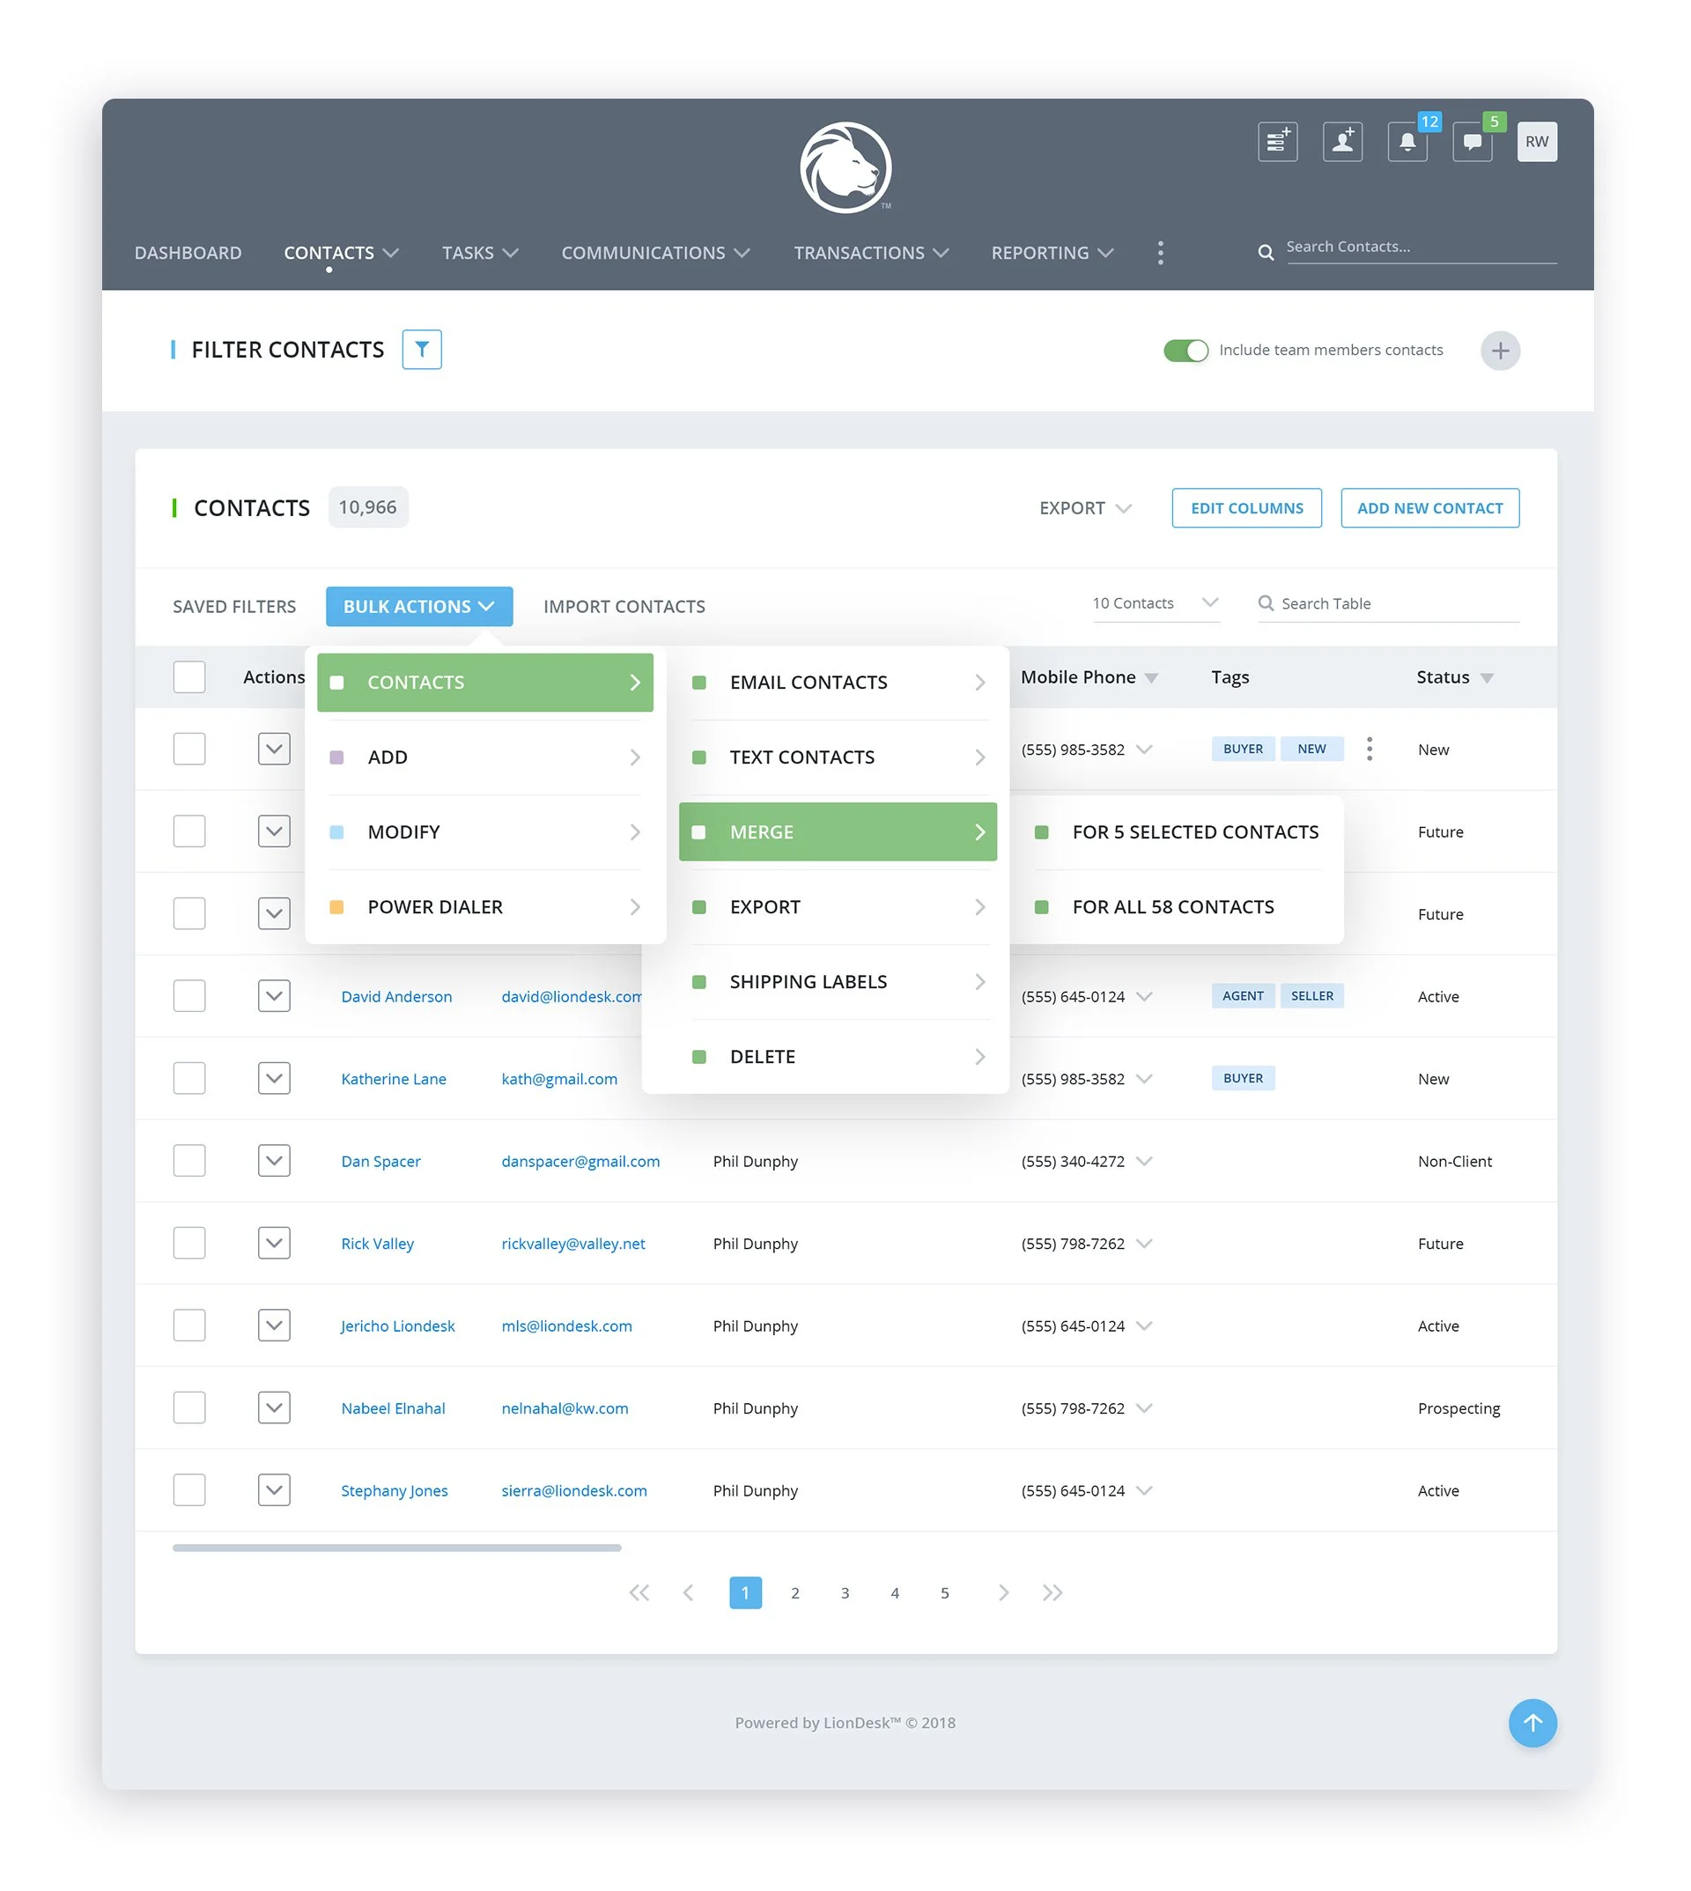The width and height of the screenshot is (1691, 1891).
Task: Expand the EXPORT dropdown at top
Action: pyautogui.click(x=1084, y=508)
